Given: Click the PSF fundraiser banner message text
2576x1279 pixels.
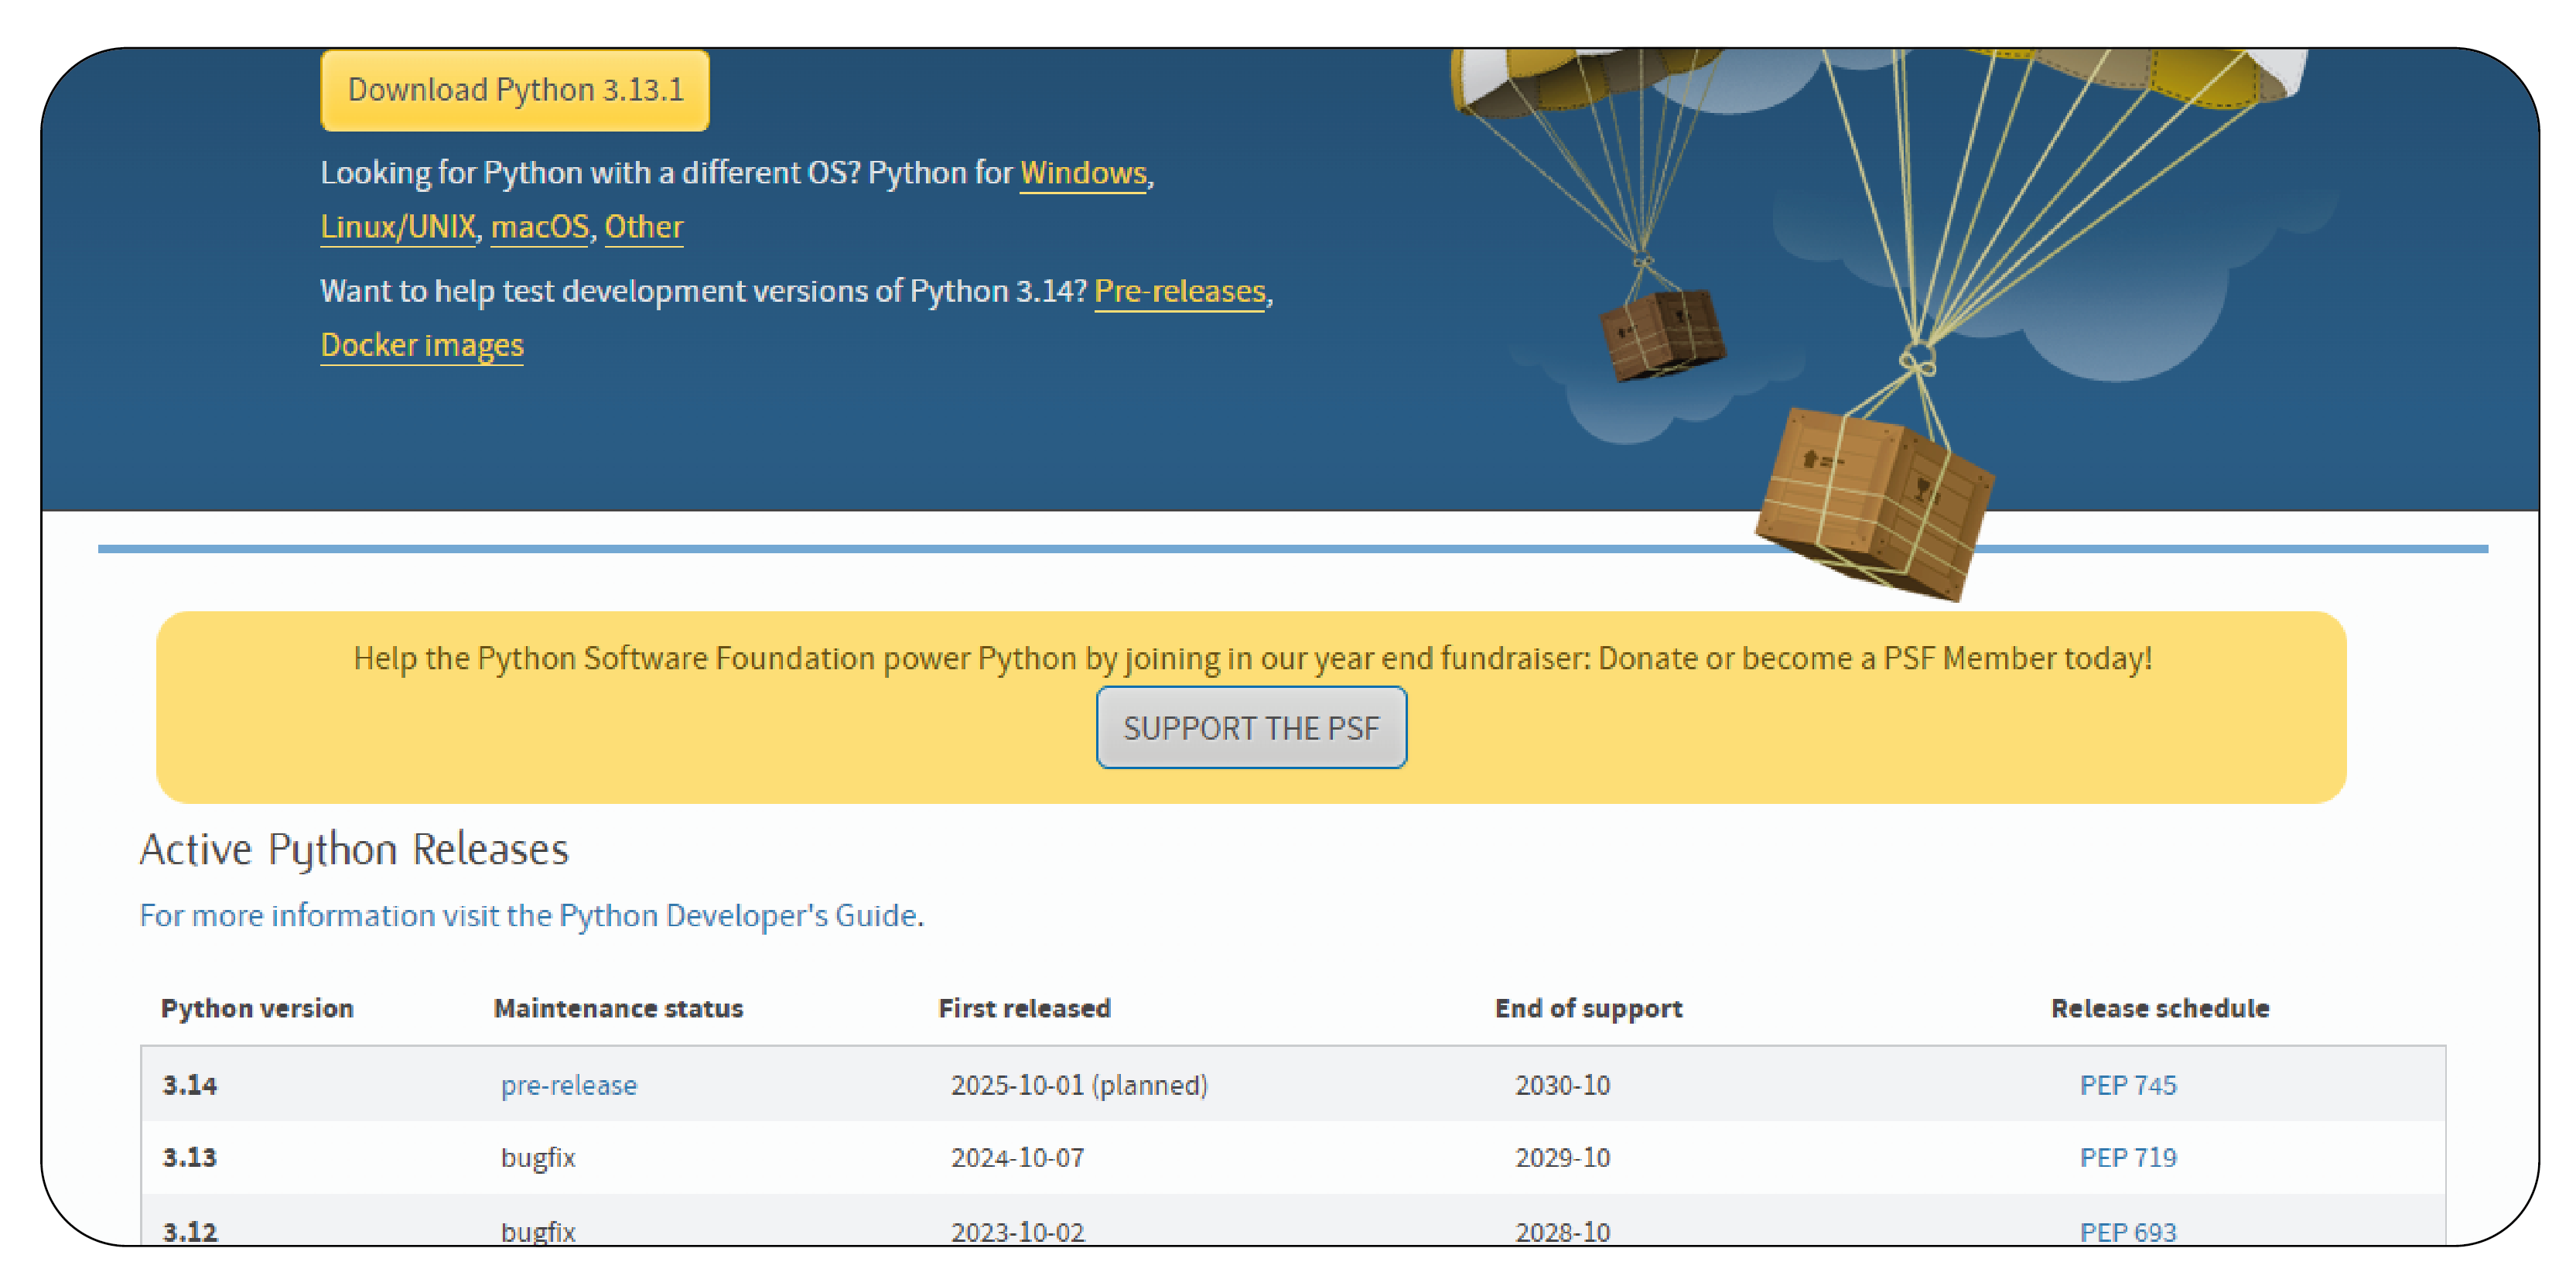Looking at the screenshot, I should click(1252, 658).
